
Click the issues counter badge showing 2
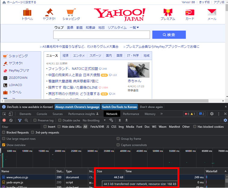coord(201,114)
